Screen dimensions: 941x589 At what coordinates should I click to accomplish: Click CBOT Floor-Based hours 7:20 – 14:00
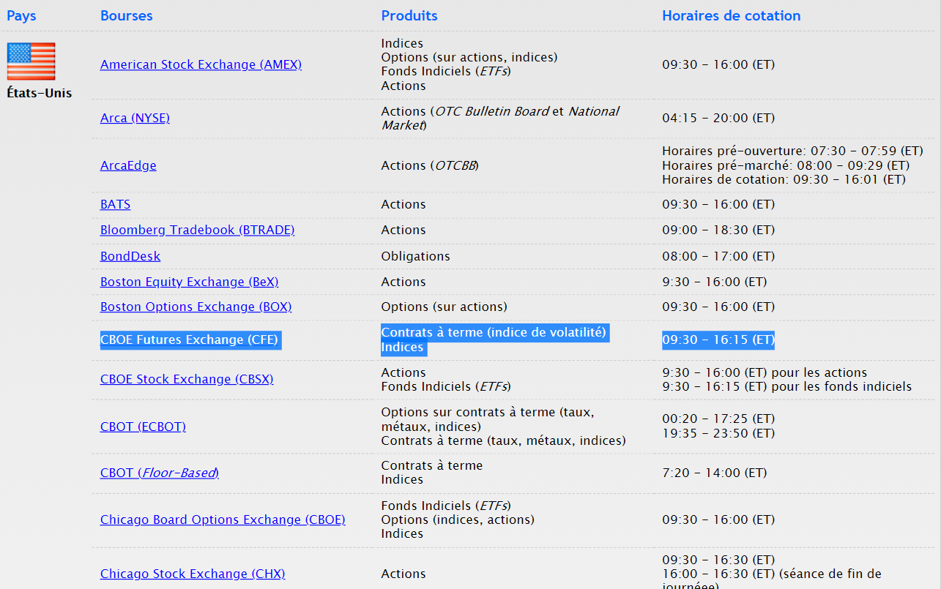(715, 473)
